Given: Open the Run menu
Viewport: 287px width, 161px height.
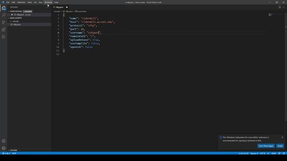Looking at the screenshot, I should pyautogui.click(x=40, y=2).
